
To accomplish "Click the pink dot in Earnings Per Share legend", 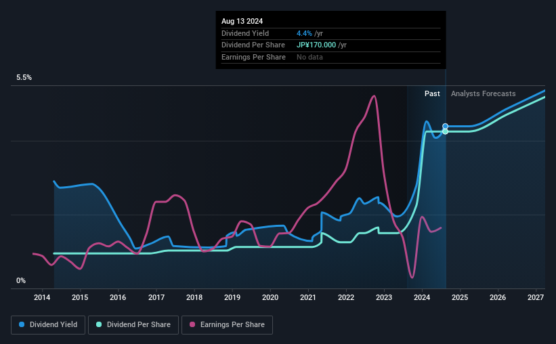I will point(192,324).
